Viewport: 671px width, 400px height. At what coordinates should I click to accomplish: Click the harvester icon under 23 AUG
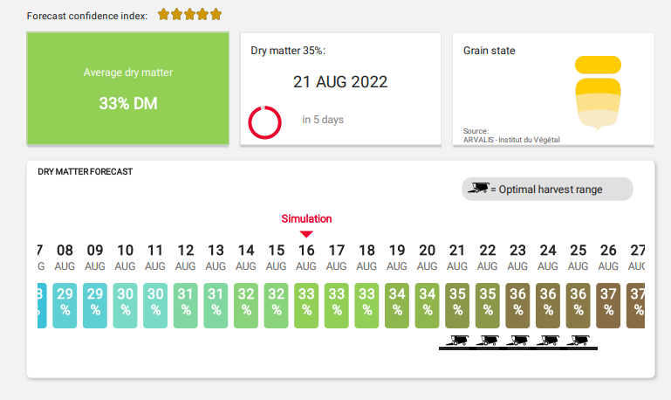[x=518, y=339]
